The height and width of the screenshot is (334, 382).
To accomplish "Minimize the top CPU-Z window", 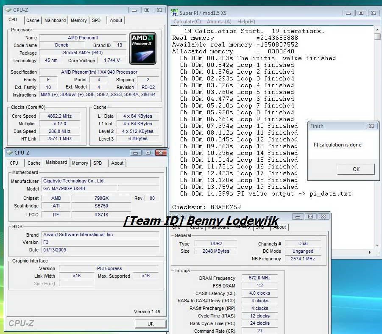I will (x=134, y=10).
